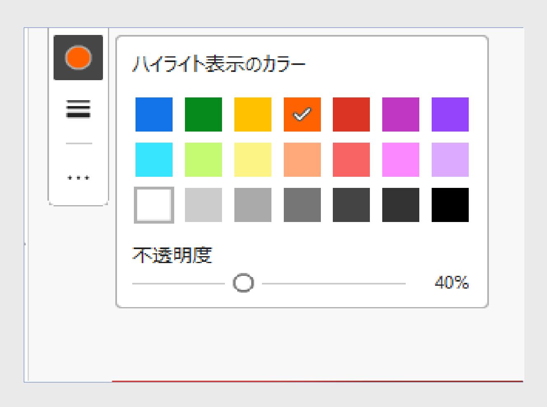Select the magenta highlight color

pos(402,114)
